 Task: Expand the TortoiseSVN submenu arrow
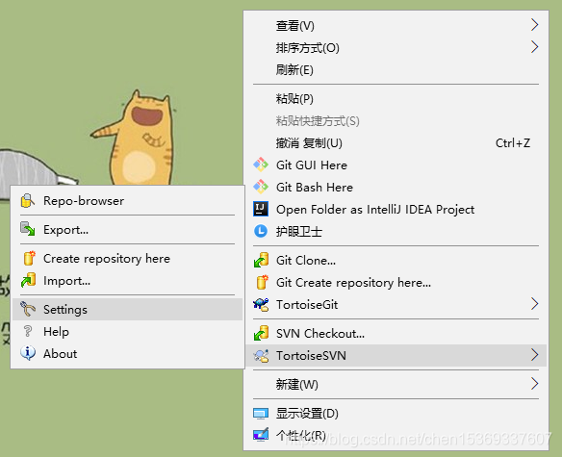coord(534,355)
